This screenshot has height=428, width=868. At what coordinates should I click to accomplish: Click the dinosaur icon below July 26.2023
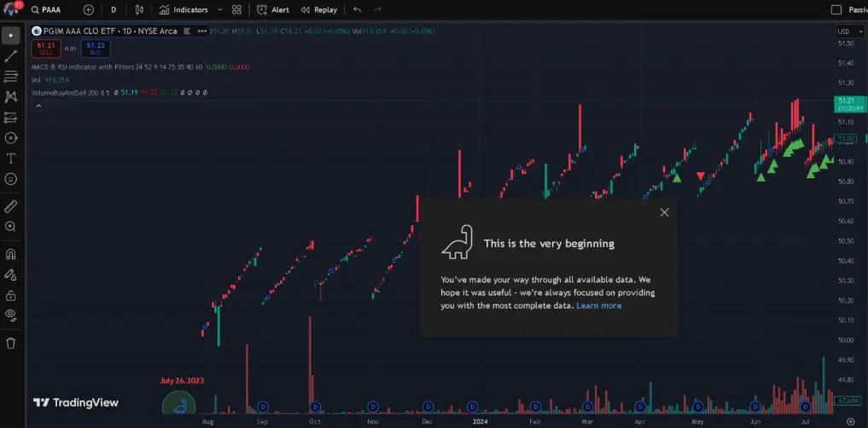pyautogui.click(x=178, y=405)
